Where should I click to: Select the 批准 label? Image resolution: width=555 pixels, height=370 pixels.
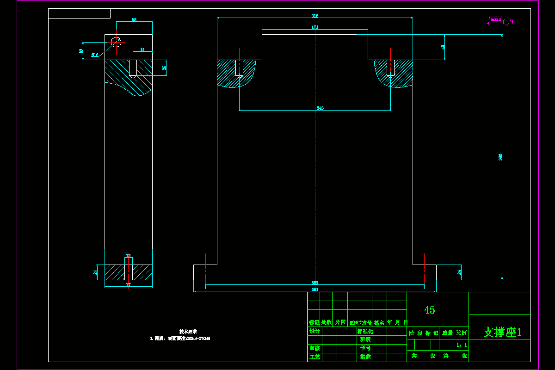pyautogui.click(x=365, y=357)
